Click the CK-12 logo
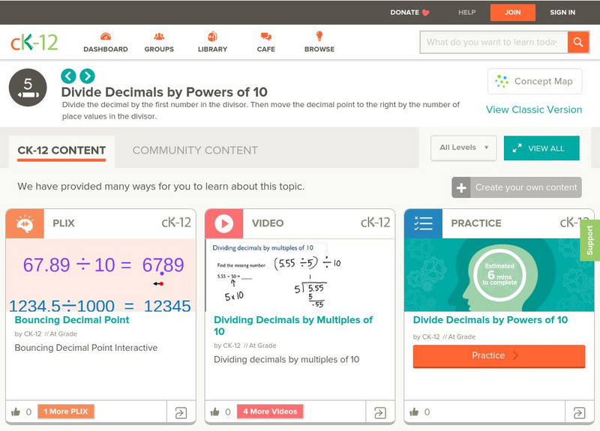 [34, 42]
